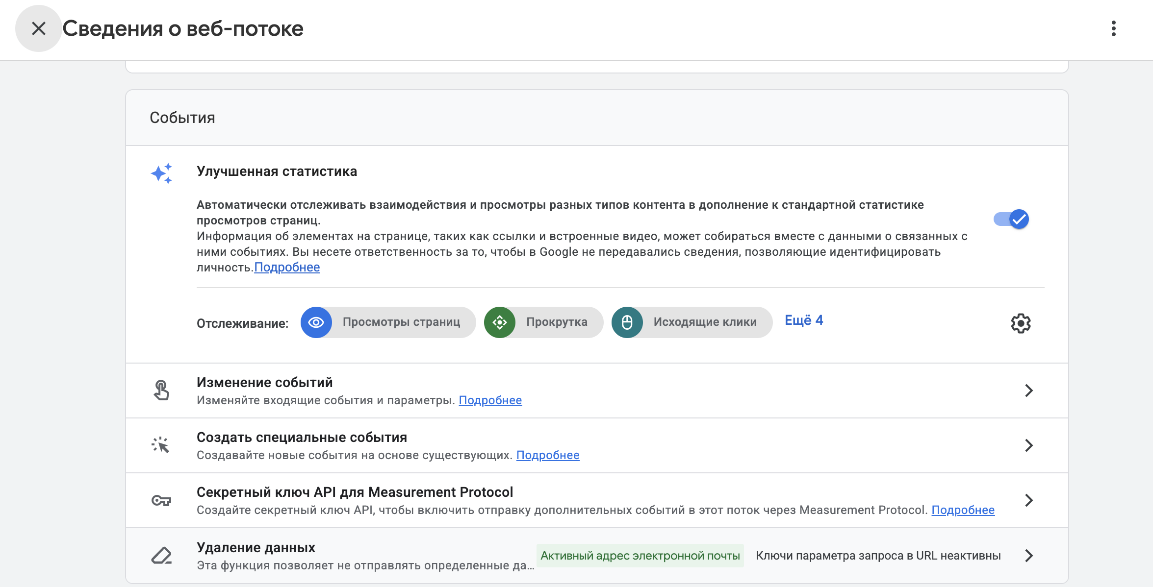This screenshot has width=1153, height=587.
Task: Show the Ещё 4 additional tracked events
Action: click(x=804, y=320)
